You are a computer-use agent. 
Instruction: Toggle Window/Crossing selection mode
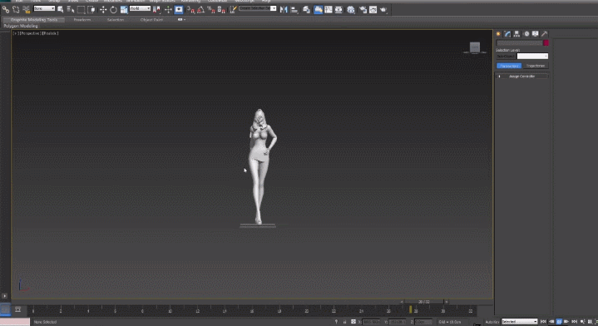(91, 9)
